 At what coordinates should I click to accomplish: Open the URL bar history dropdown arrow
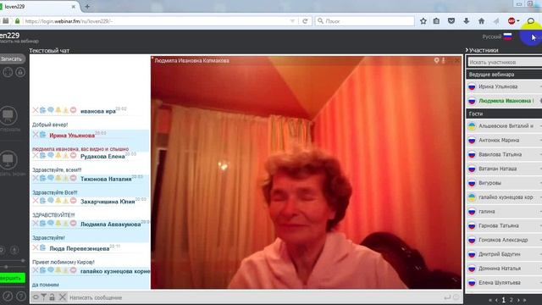pyautogui.click(x=292, y=21)
